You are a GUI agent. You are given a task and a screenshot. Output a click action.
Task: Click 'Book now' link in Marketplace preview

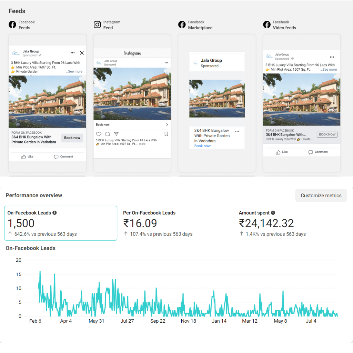(202, 146)
